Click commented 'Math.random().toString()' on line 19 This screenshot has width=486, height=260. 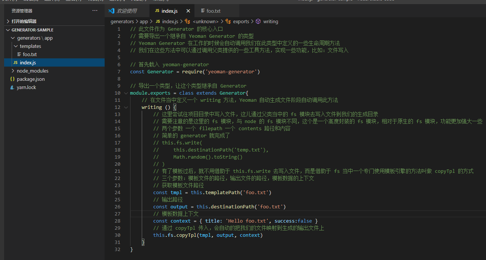(x=208, y=157)
